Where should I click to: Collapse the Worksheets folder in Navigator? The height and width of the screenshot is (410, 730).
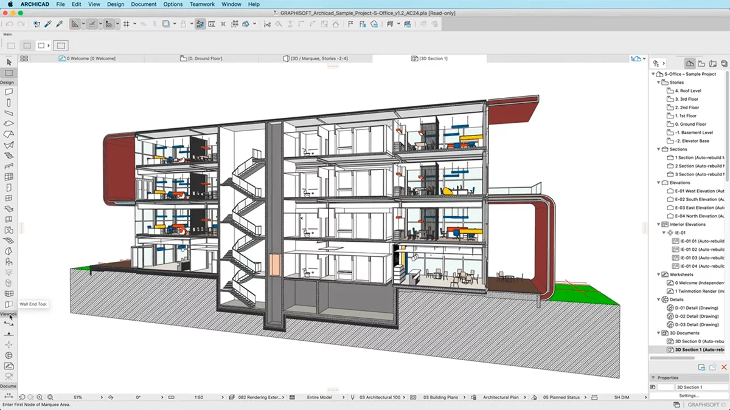click(x=659, y=275)
